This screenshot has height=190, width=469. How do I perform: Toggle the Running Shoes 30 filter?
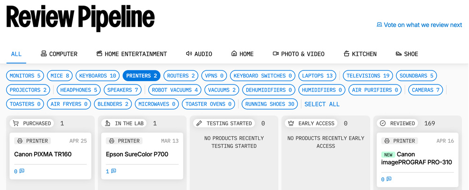(270, 104)
